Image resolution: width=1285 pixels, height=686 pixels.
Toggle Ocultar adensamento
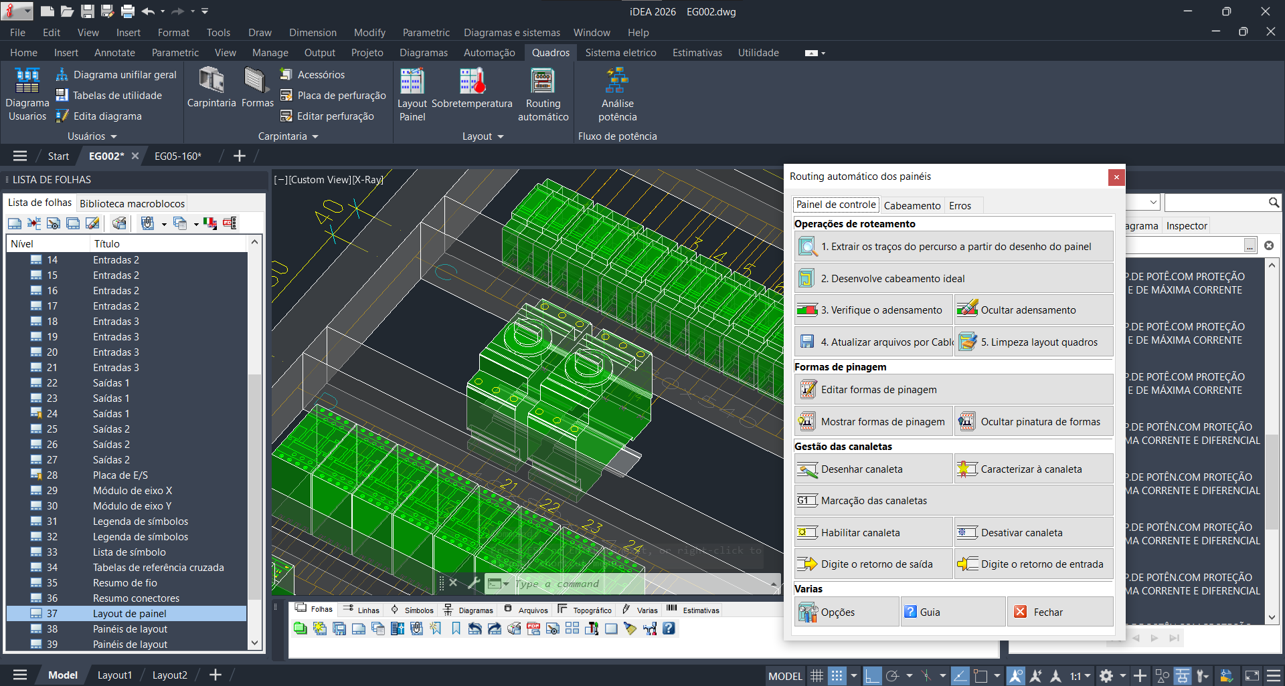point(1033,310)
